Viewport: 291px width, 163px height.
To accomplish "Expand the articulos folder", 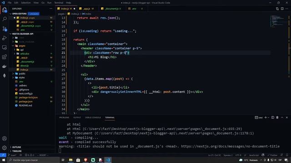I will 15,54.
